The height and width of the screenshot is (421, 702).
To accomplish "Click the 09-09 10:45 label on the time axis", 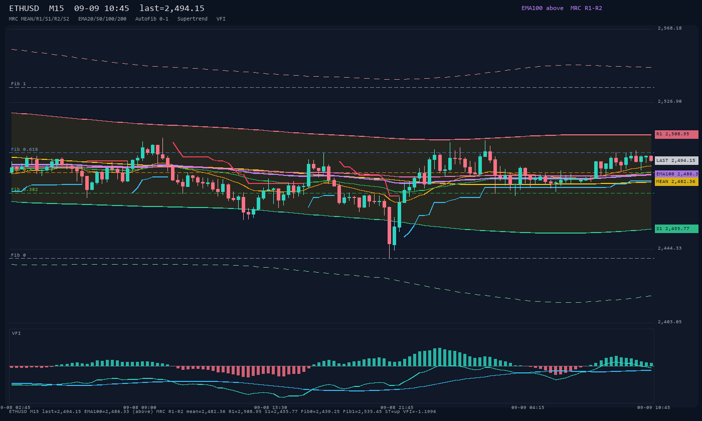I will click(x=653, y=407).
